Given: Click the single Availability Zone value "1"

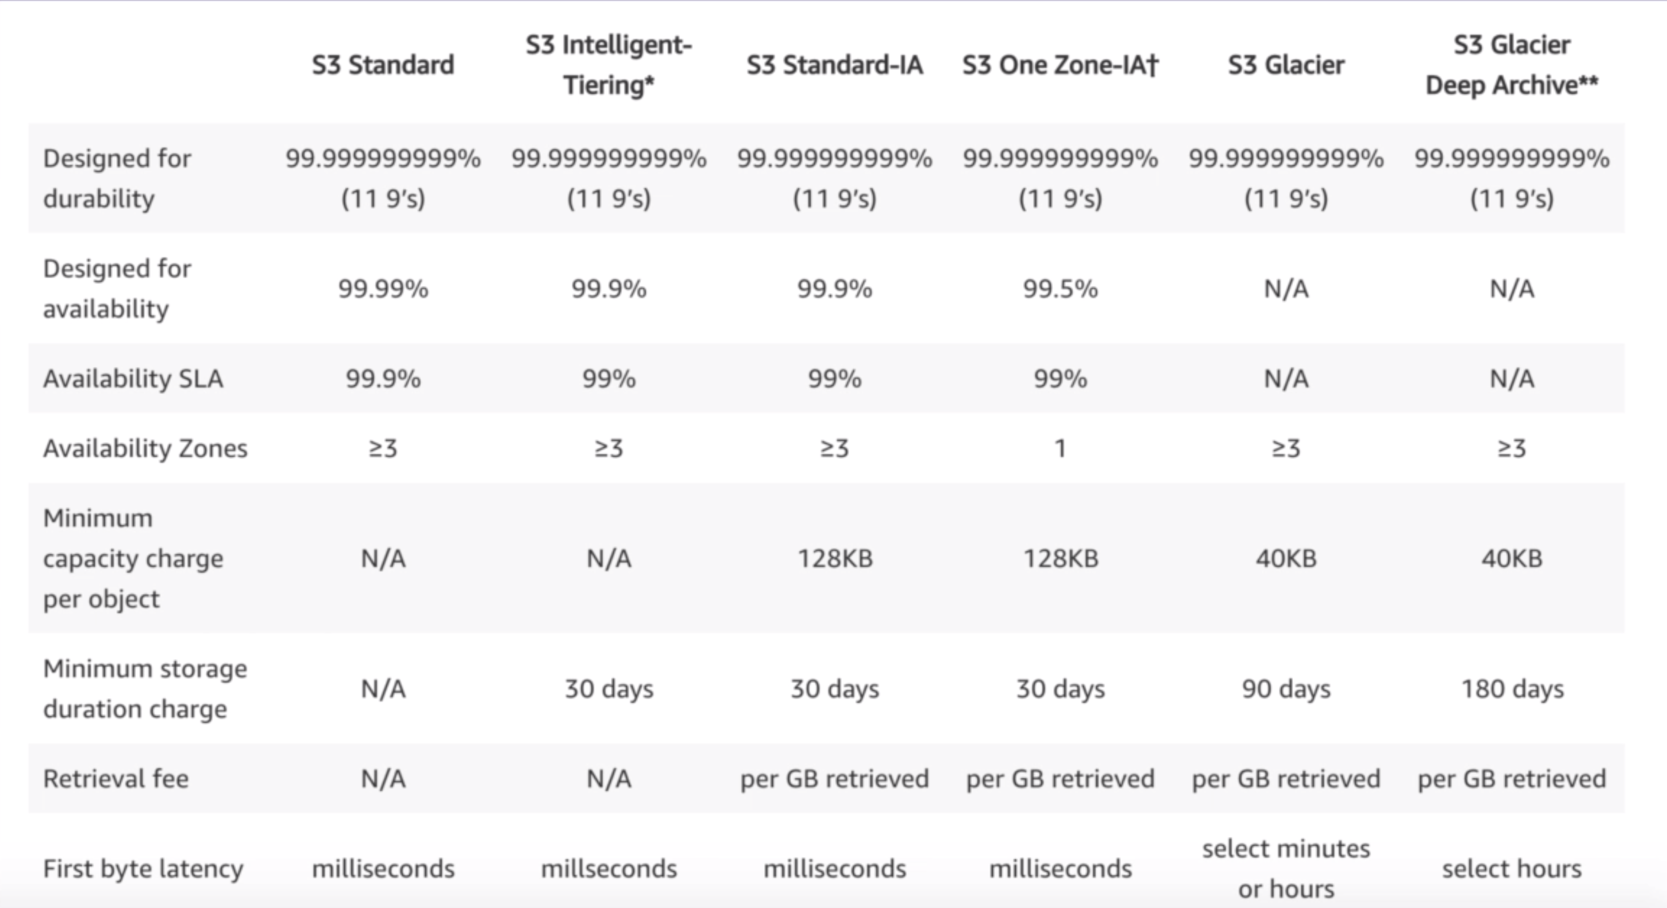Looking at the screenshot, I should click(1060, 448).
